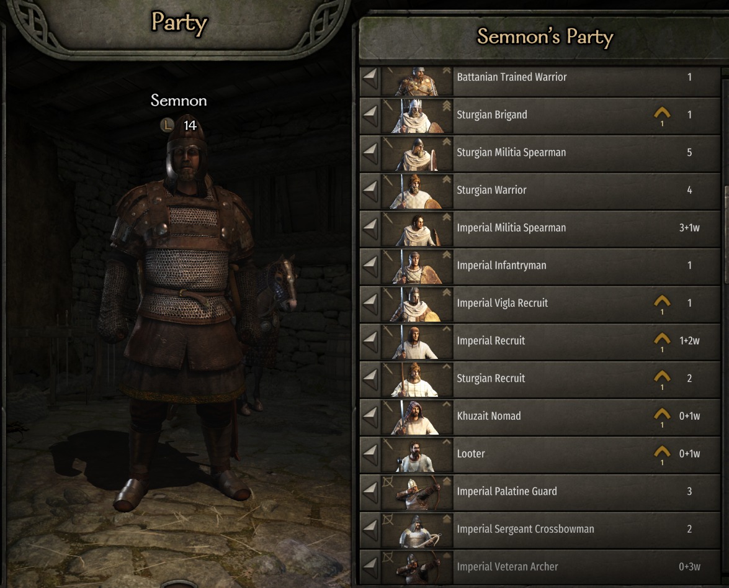Upgrade the Imperial Vigla Recruit
This screenshot has height=588, width=729.
(x=662, y=301)
